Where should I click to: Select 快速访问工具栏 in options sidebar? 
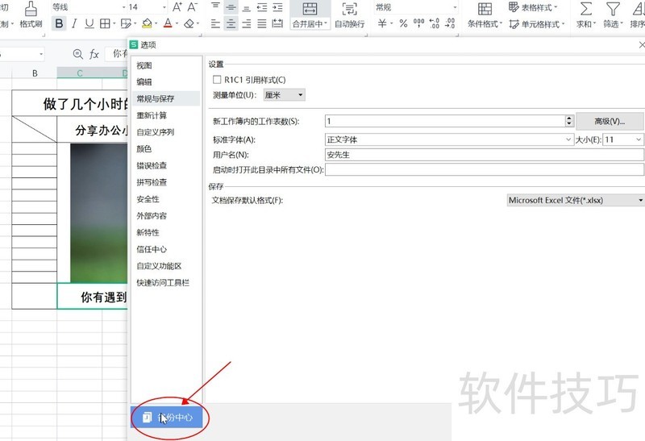click(x=163, y=283)
